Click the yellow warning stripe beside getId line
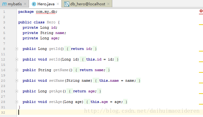Viewport: 203px width, 117px height. pyautogui.click(x=201, y=51)
